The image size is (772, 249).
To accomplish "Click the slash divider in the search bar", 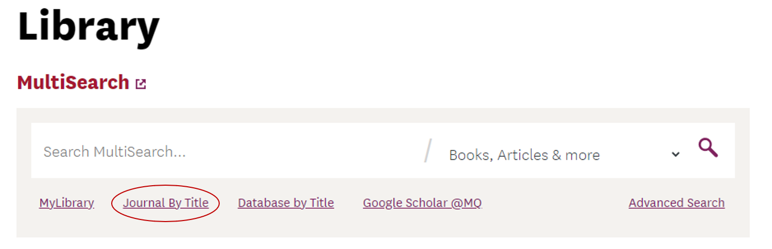I will pyautogui.click(x=428, y=151).
